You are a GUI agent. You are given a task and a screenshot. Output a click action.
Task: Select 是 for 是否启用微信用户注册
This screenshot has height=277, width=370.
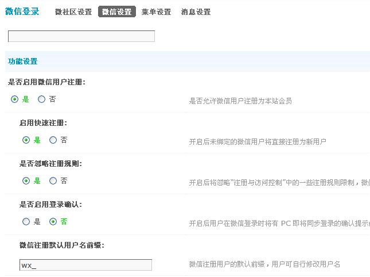14,99
